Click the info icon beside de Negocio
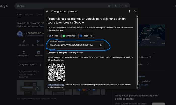The image size is (176, 105). [150, 57]
